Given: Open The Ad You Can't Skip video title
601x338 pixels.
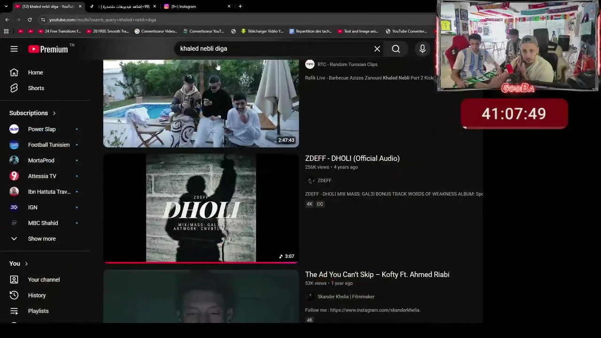Looking at the screenshot, I should coord(377,275).
